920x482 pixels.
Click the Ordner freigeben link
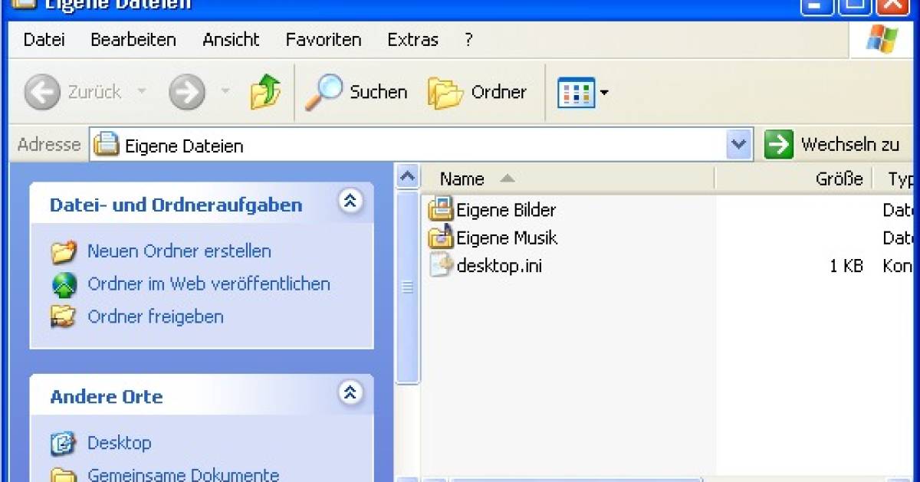click(156, 316)
